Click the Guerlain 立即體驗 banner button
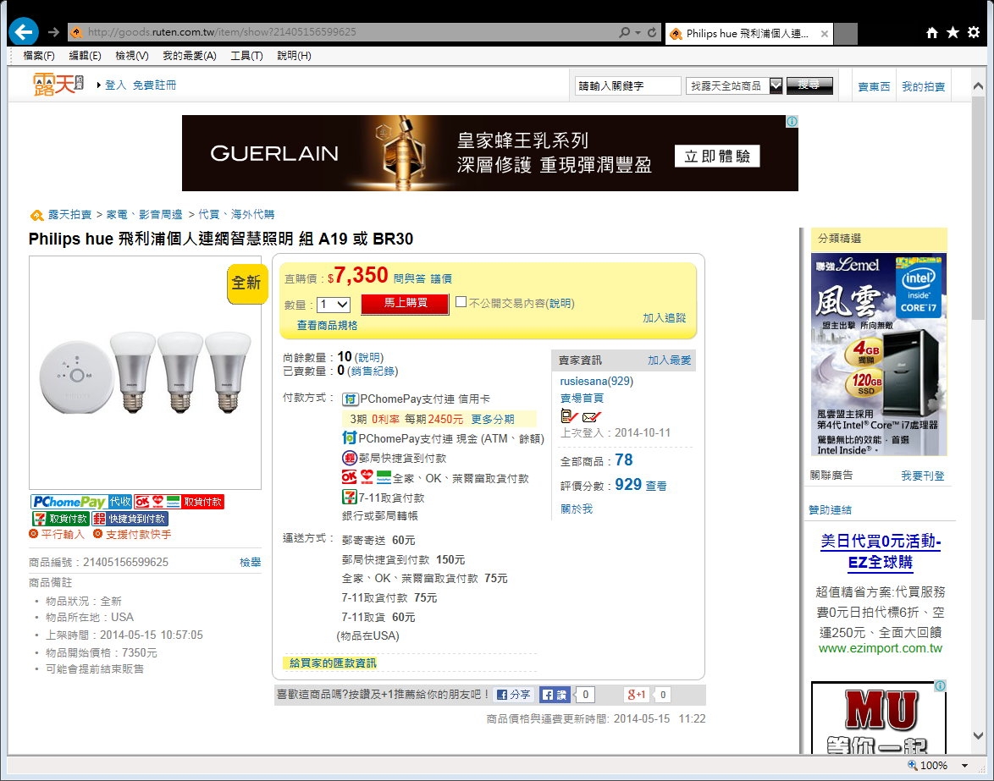The image size is (994, 781). (717, 157)
